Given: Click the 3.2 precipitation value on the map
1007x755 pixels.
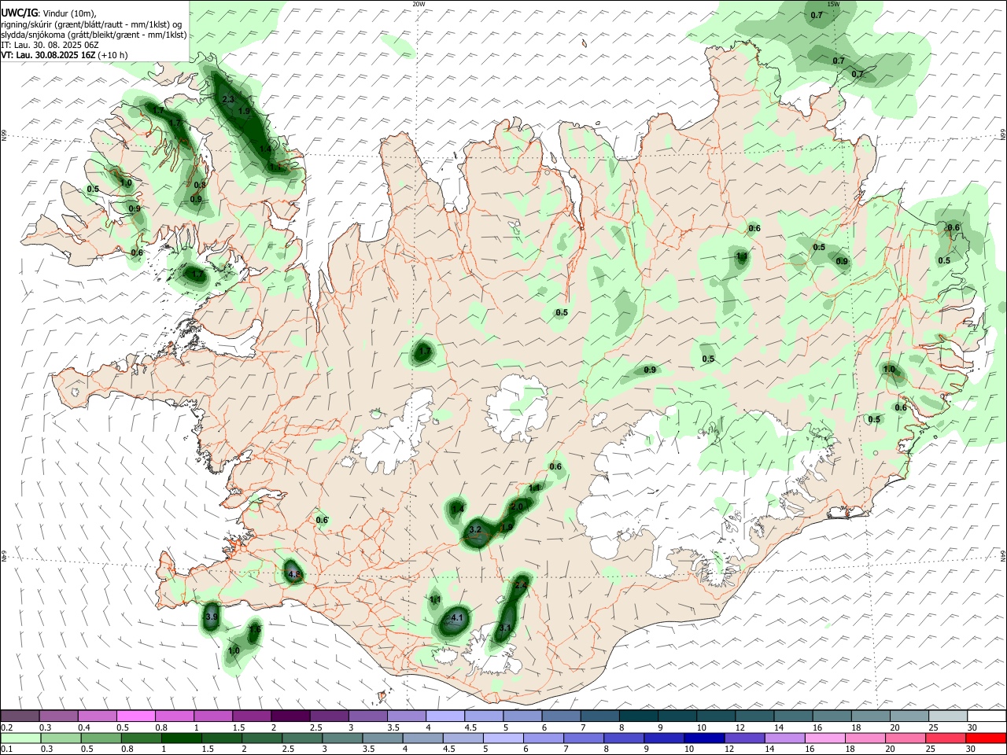Looking at the screenshot, I should tap(475, 531).
